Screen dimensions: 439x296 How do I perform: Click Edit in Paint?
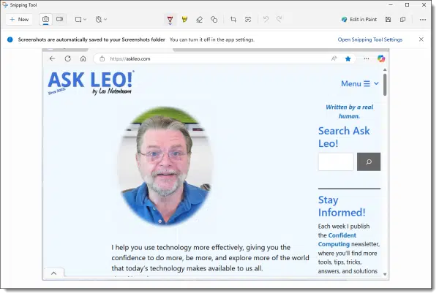pos(359,20)
